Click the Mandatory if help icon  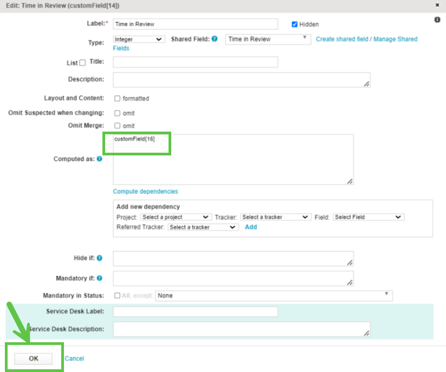point(99,278)
